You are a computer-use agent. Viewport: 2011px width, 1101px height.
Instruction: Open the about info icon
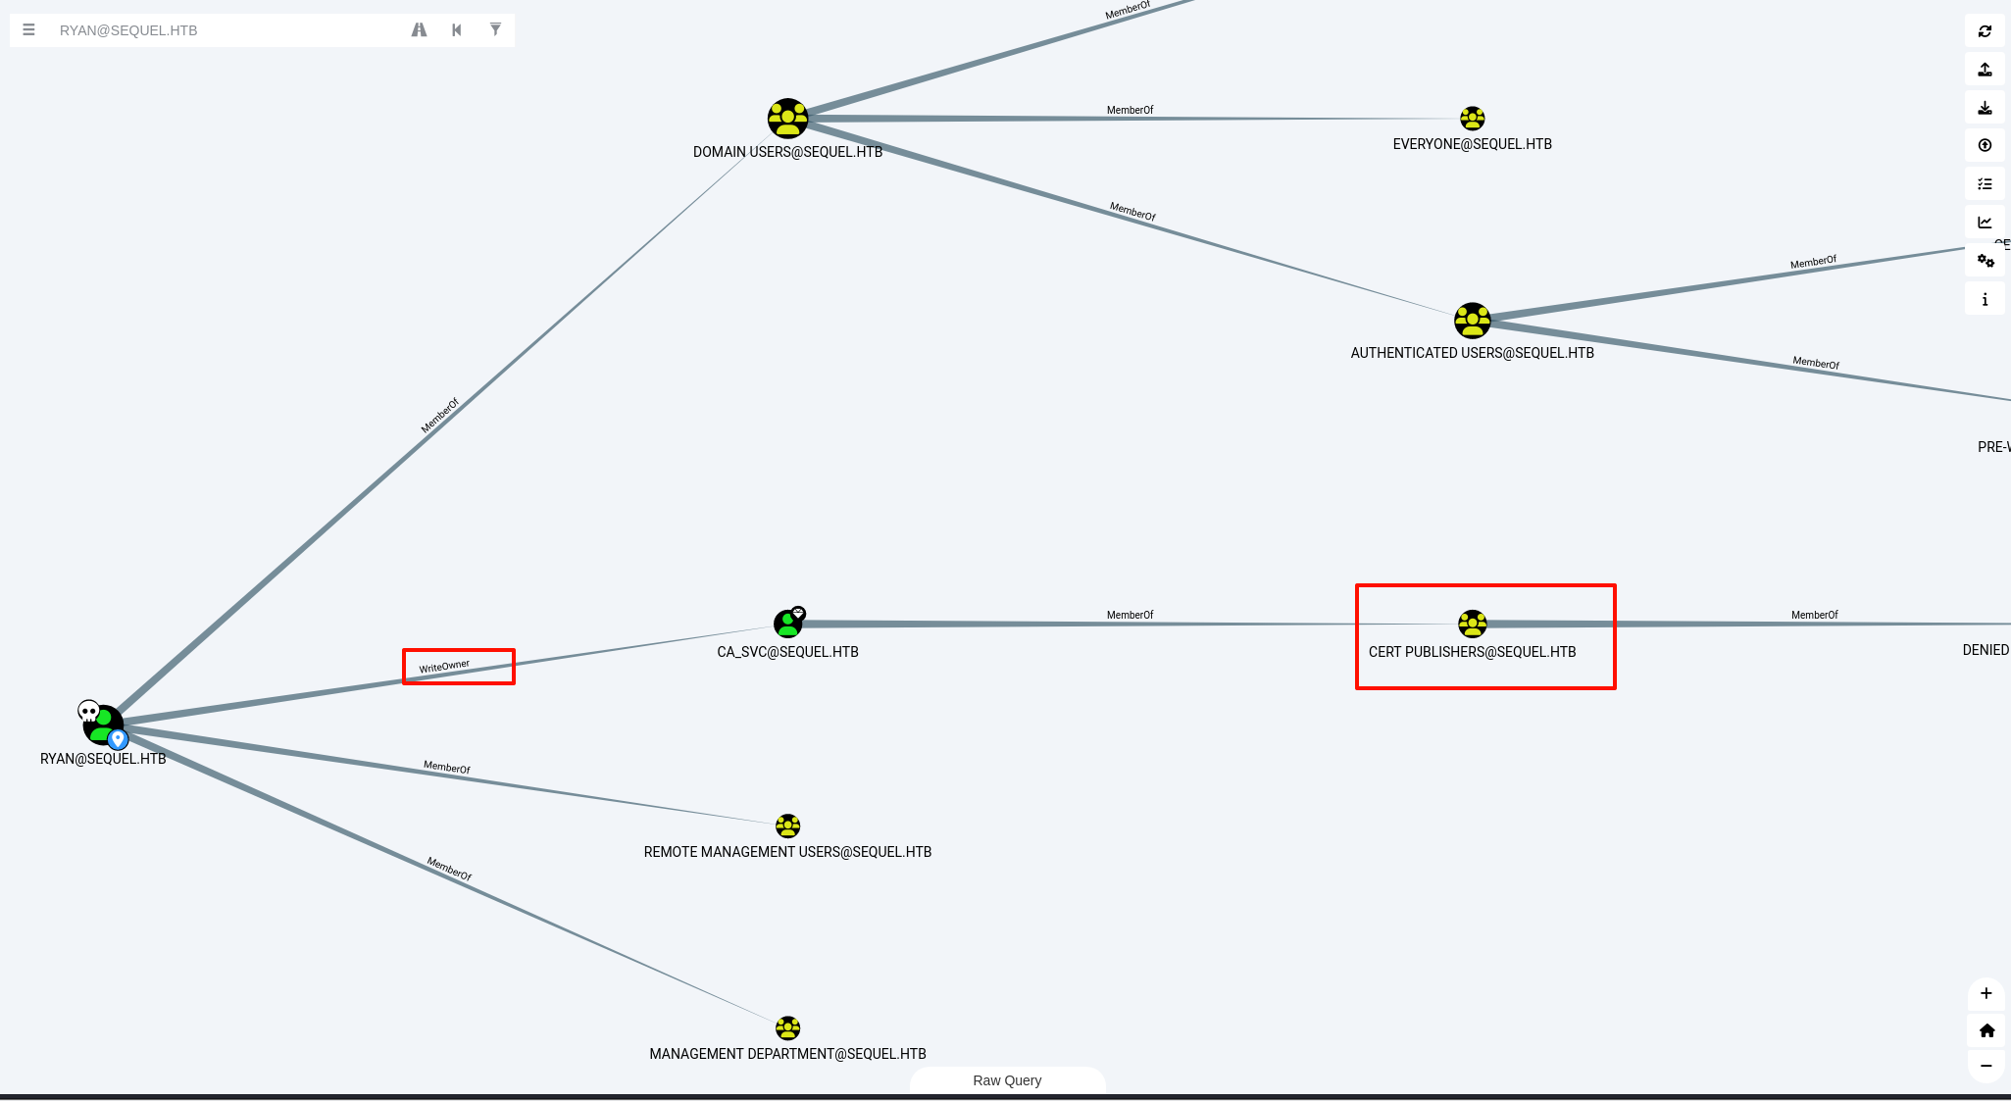[1985, 299]
